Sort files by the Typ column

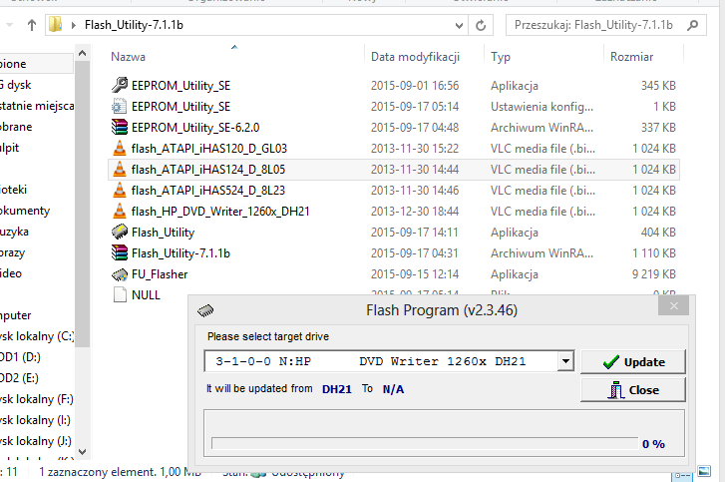501,57
